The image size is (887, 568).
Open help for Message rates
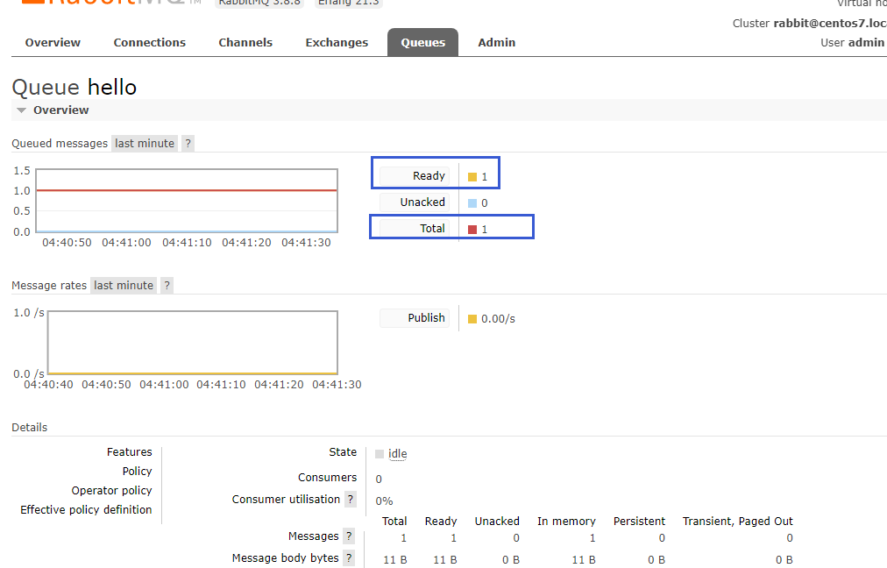(x=167, y=286)
